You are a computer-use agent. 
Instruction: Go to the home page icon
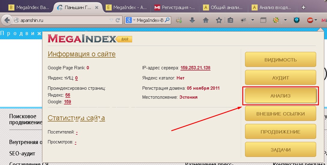point(206,20)
